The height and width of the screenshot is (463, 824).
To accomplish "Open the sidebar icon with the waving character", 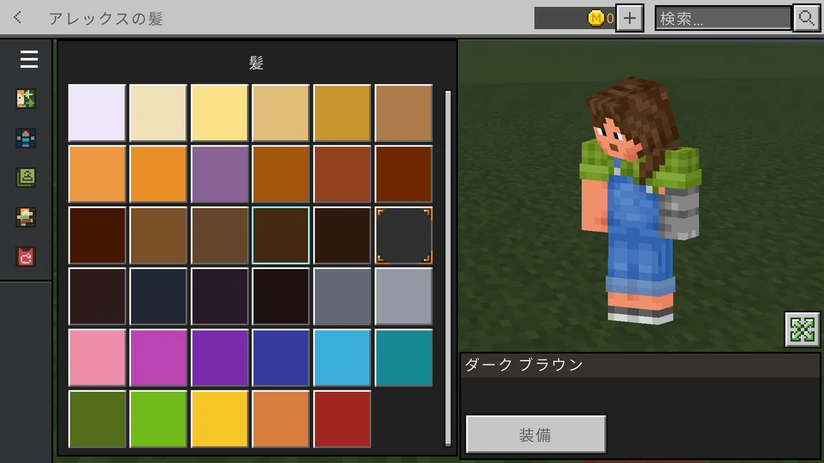I will (26, 217).
